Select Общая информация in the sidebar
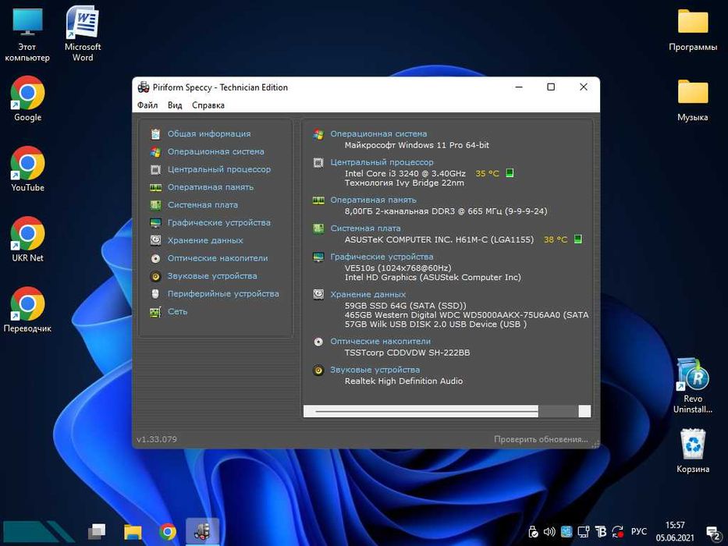Screen dimensions: 728x546 208,133
